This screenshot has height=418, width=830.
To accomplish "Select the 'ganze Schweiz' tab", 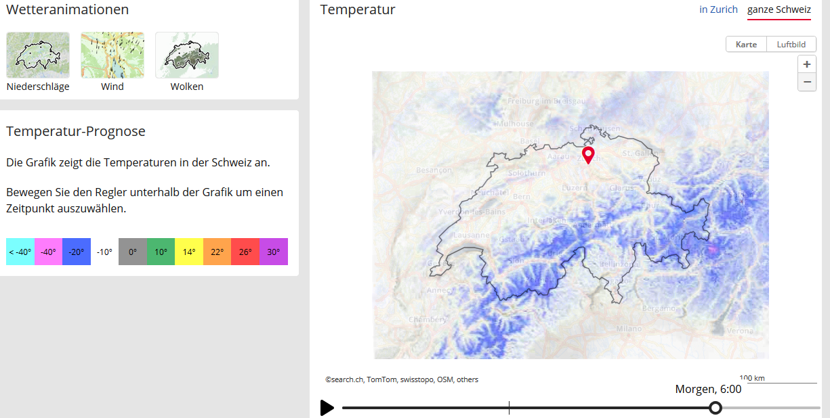I will pyautogui.click(x=779, y=9).
